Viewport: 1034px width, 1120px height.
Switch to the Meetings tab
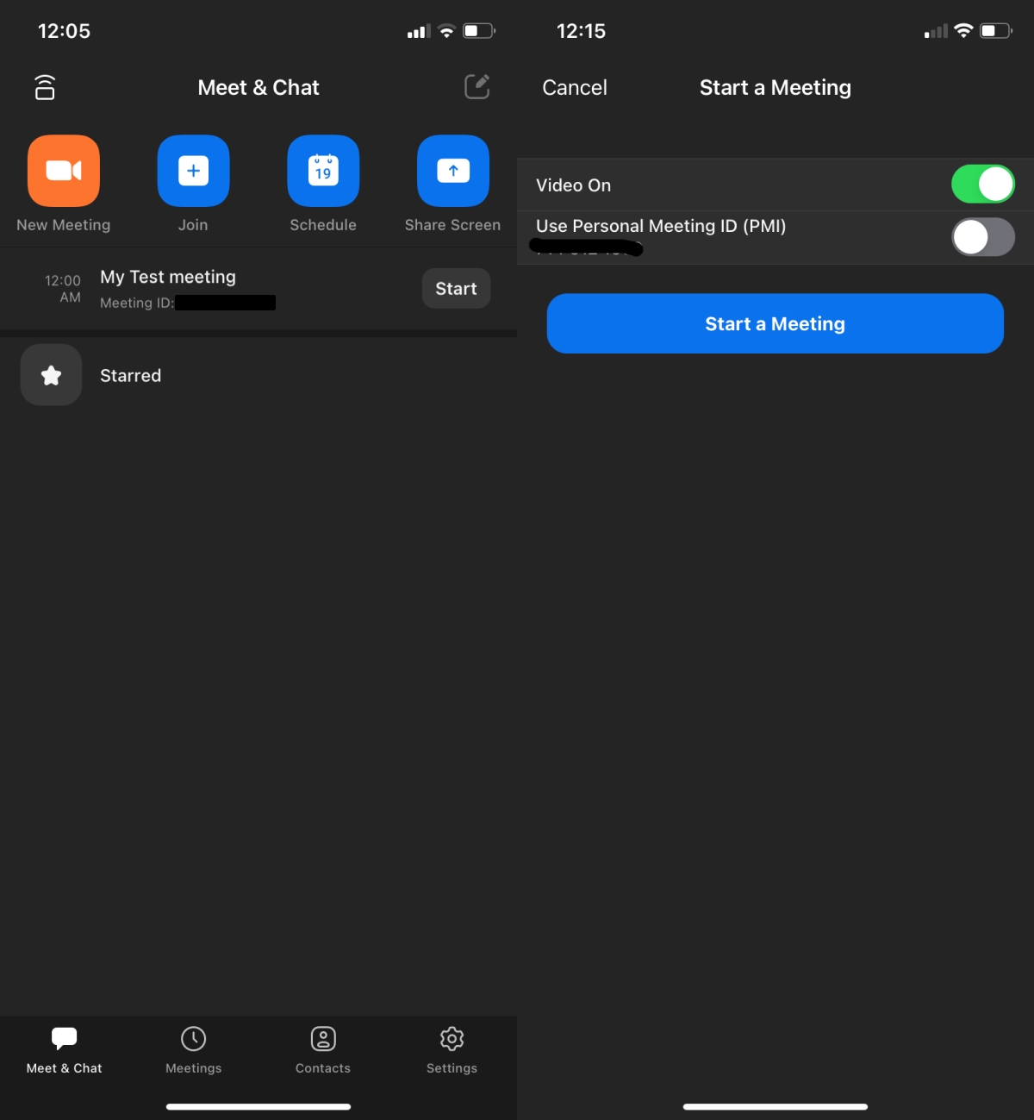(x=193, y=1050)
